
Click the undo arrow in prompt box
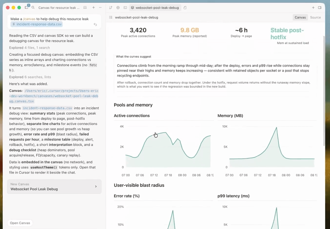95,24
